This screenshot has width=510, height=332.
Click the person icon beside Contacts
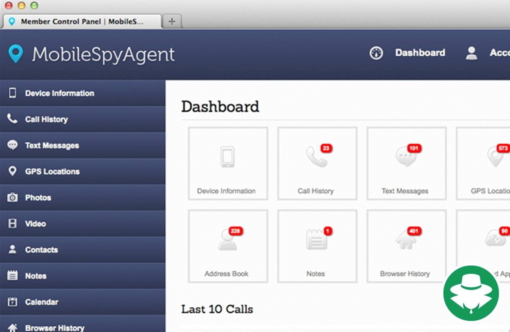pyautogui.click(x=13, y=250)
